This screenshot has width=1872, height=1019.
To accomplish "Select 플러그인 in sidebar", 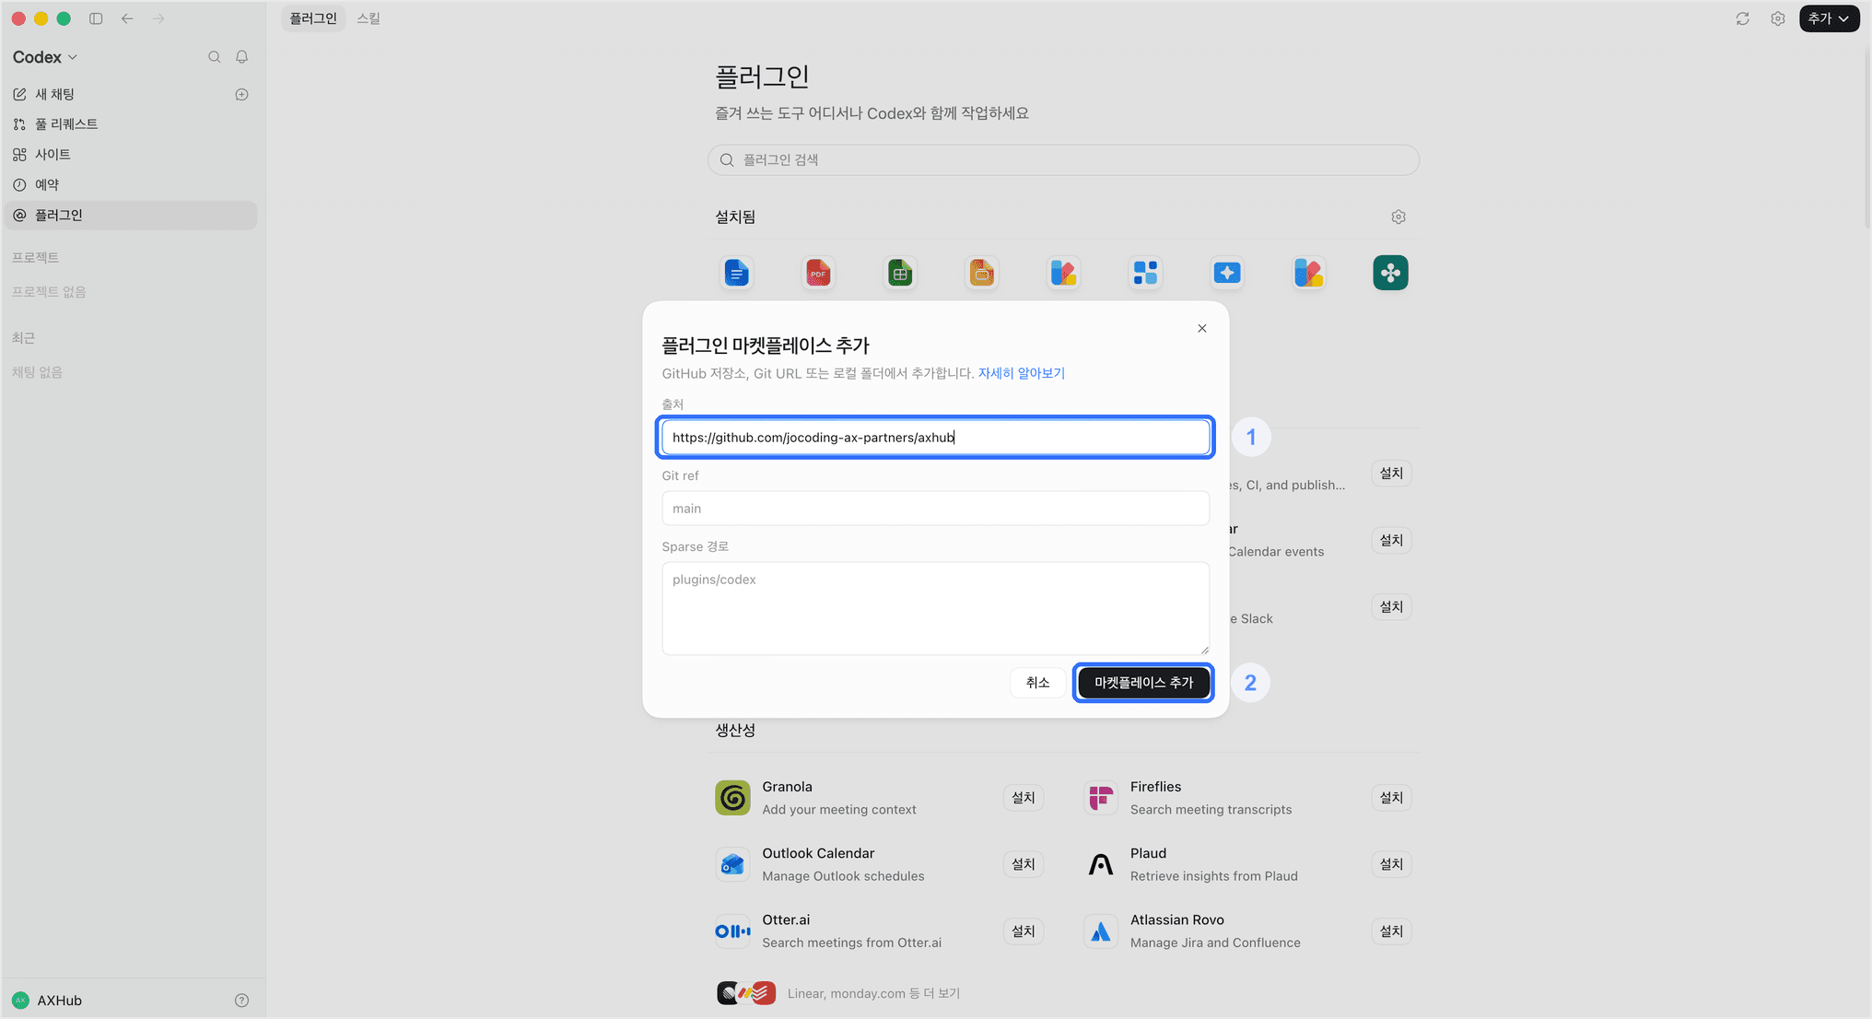I will point(131,216).
